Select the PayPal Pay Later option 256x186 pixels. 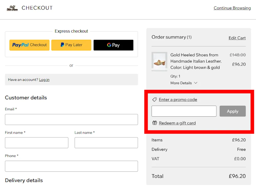click(x=71, y=45)
